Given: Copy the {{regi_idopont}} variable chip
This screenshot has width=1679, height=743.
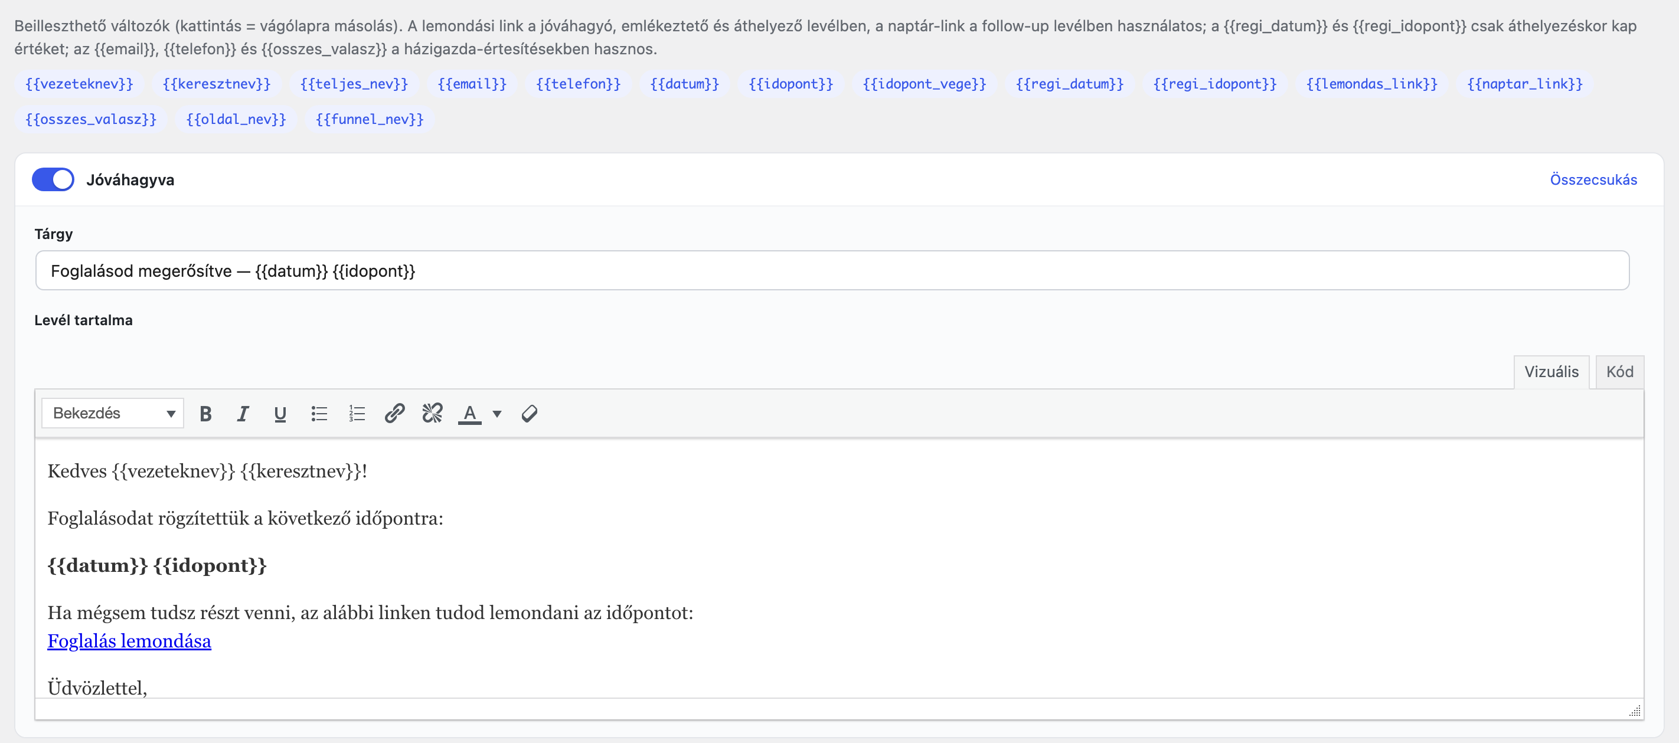Looking at the screenshot, I should click(x=1215, y=83).
